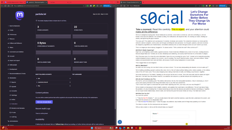Open Flavours in Mastodon sidebar
The image size is (232, 130).
(x=11, y=39)
